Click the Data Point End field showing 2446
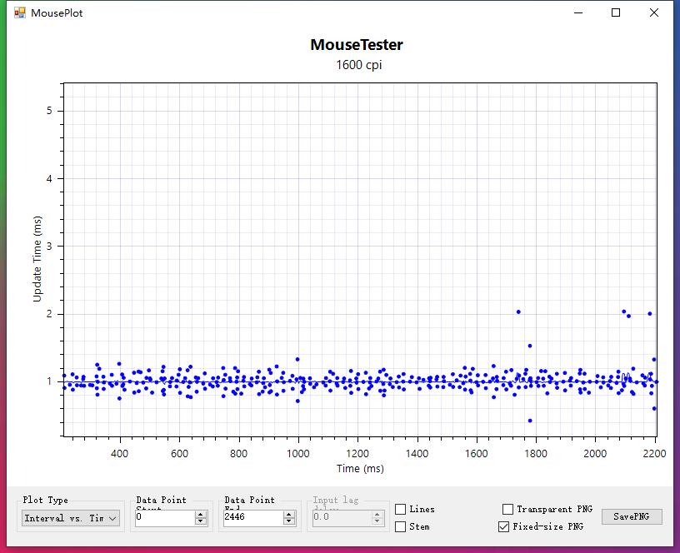 click(252, 517)
